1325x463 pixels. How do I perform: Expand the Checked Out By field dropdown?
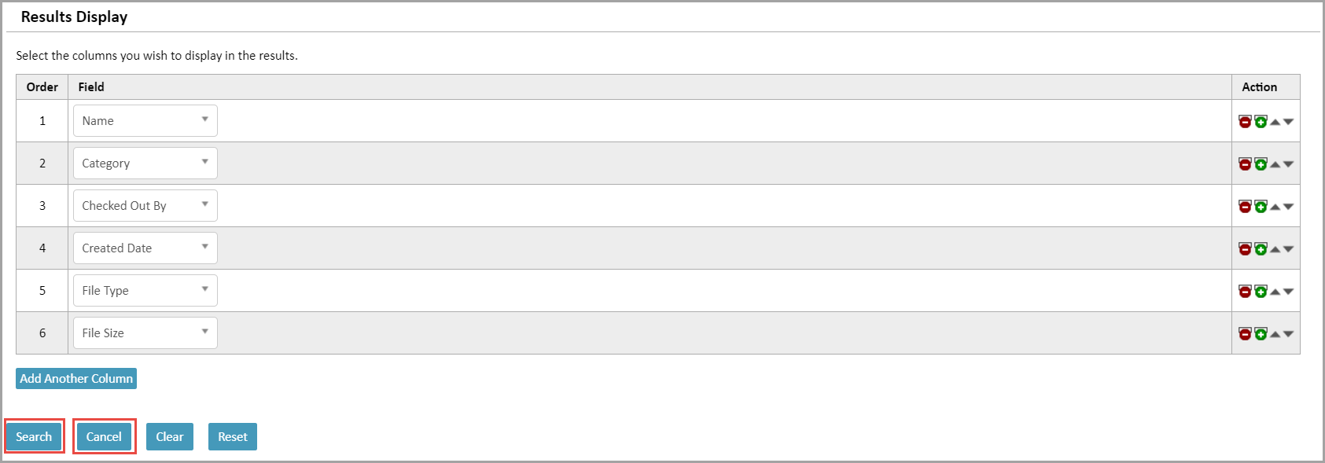(145, 205)
